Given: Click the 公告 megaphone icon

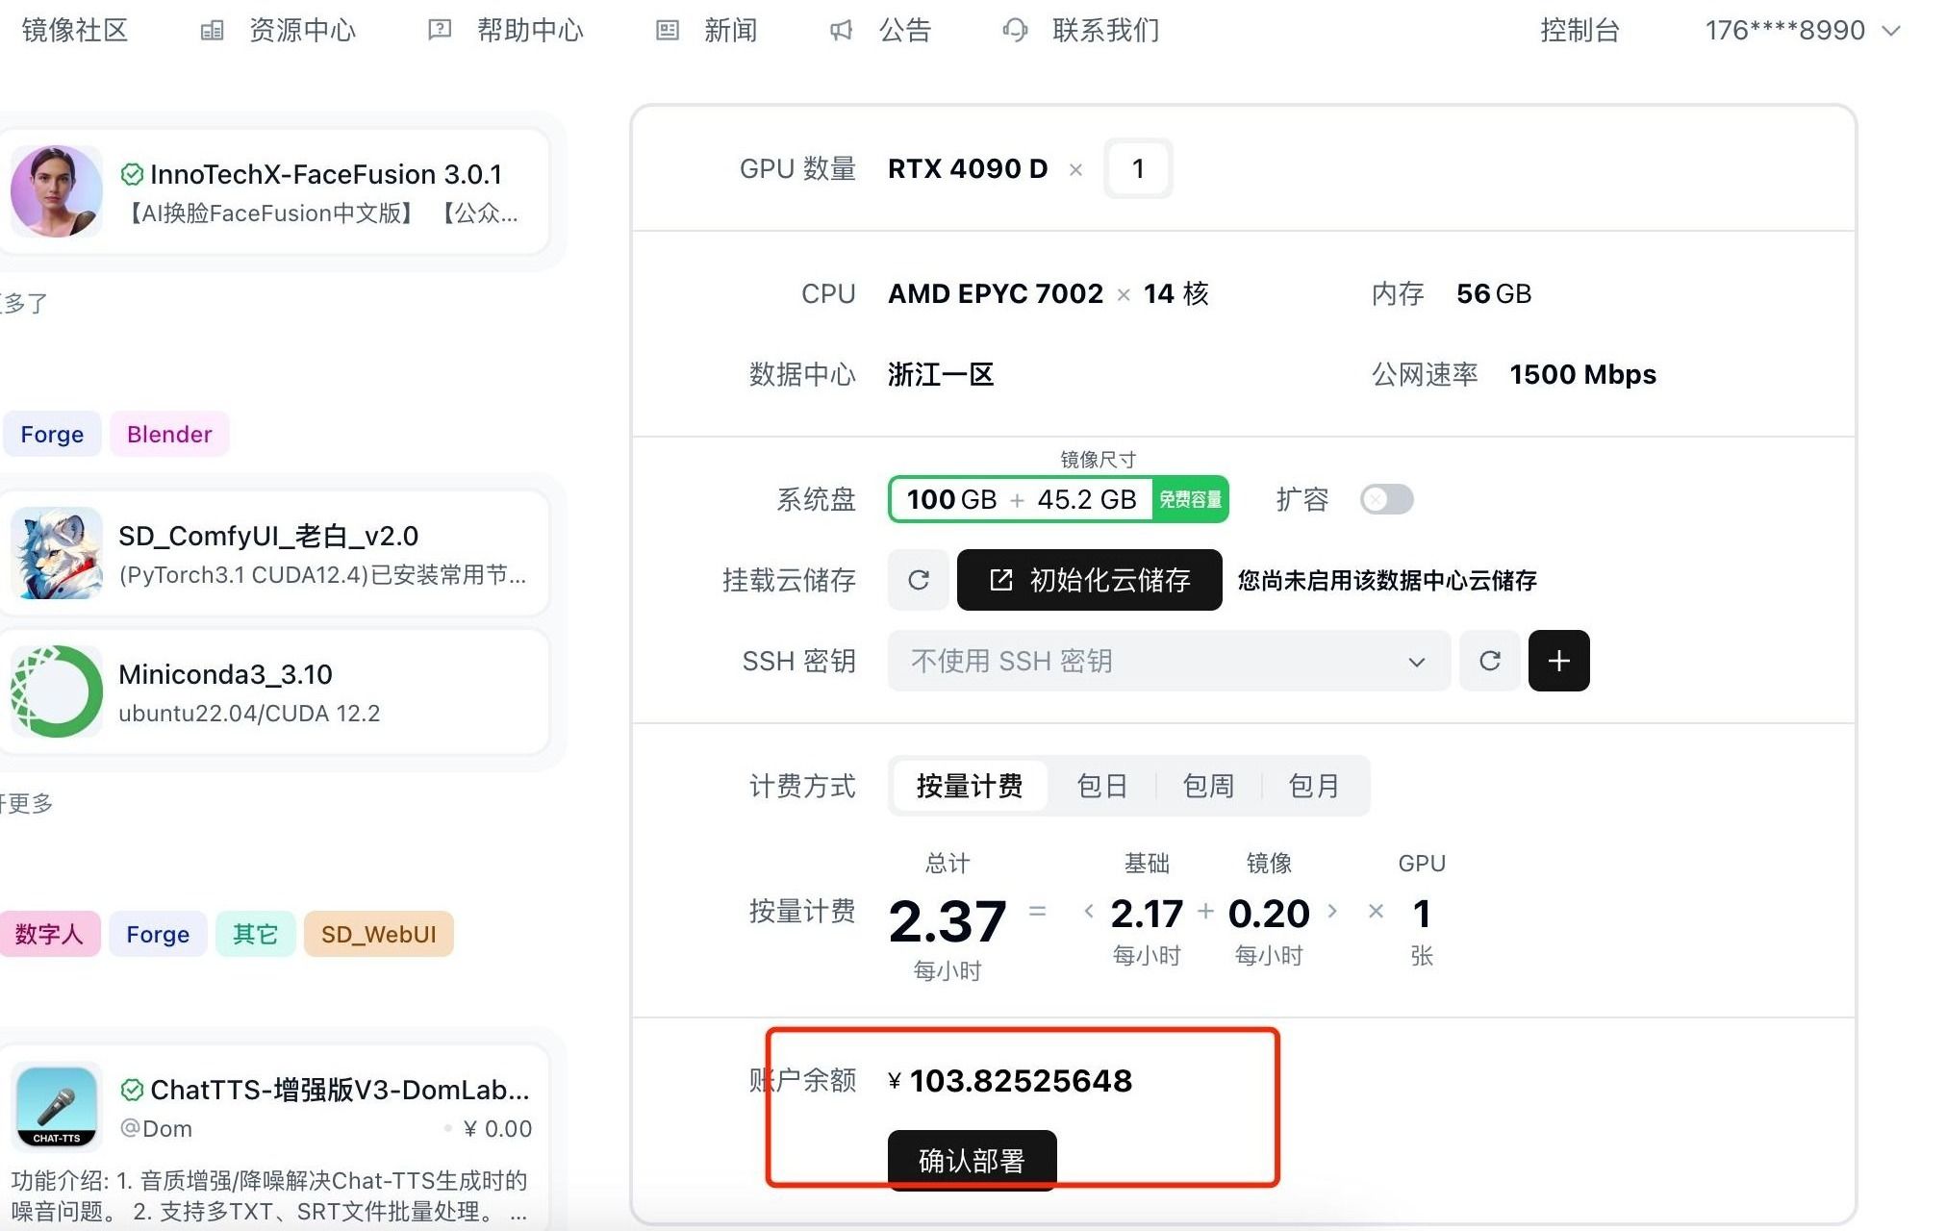Looking at the screenshot, I should pos(841,31).
